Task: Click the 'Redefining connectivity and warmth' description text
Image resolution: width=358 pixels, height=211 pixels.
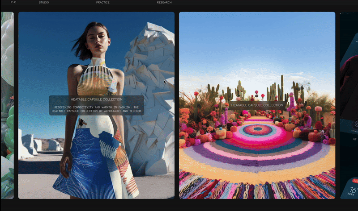Action: (x=96, y=109)
